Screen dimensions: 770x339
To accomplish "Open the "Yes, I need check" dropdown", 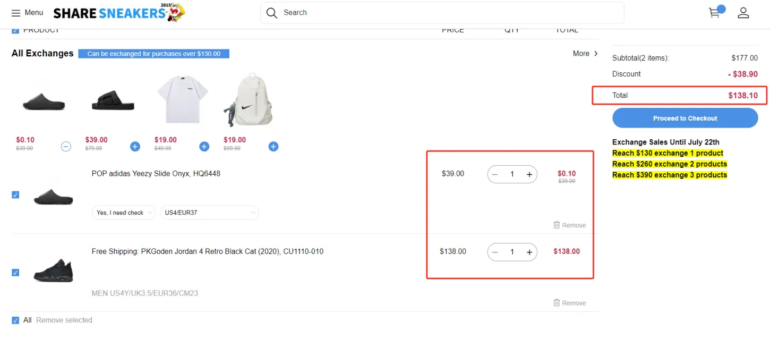I will coord(124,213).
